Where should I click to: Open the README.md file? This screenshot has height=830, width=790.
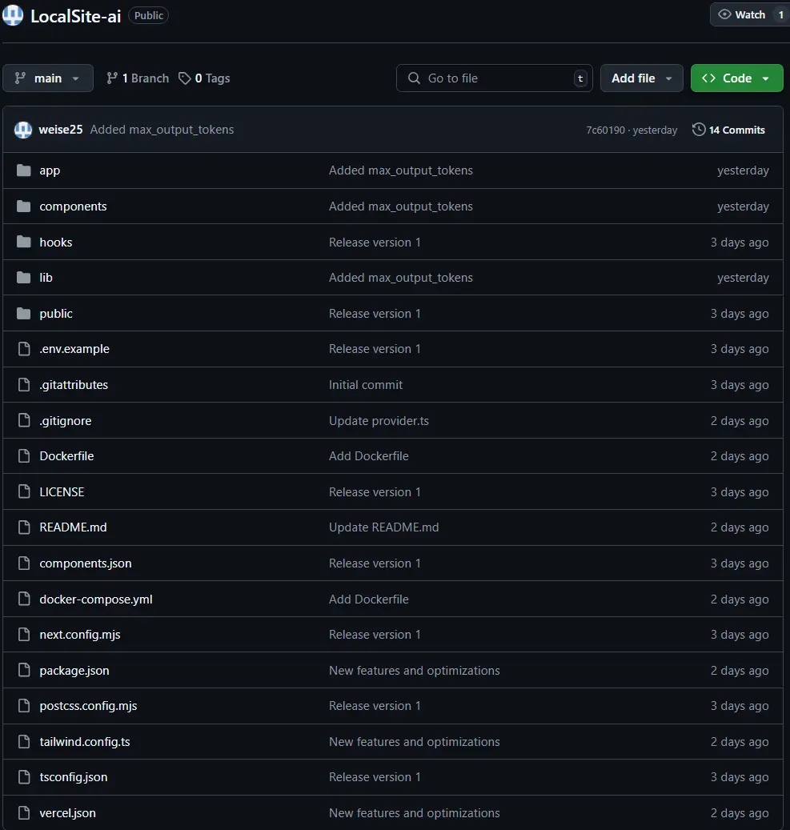click(73, 527)
